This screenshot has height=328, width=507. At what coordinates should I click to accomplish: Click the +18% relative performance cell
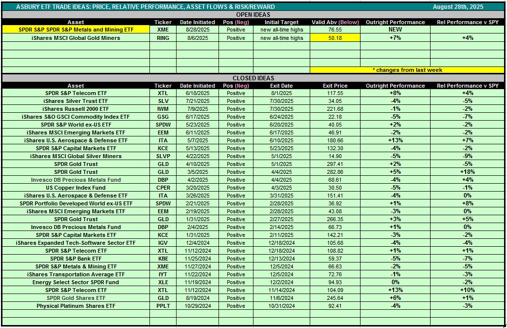point(467,172)
